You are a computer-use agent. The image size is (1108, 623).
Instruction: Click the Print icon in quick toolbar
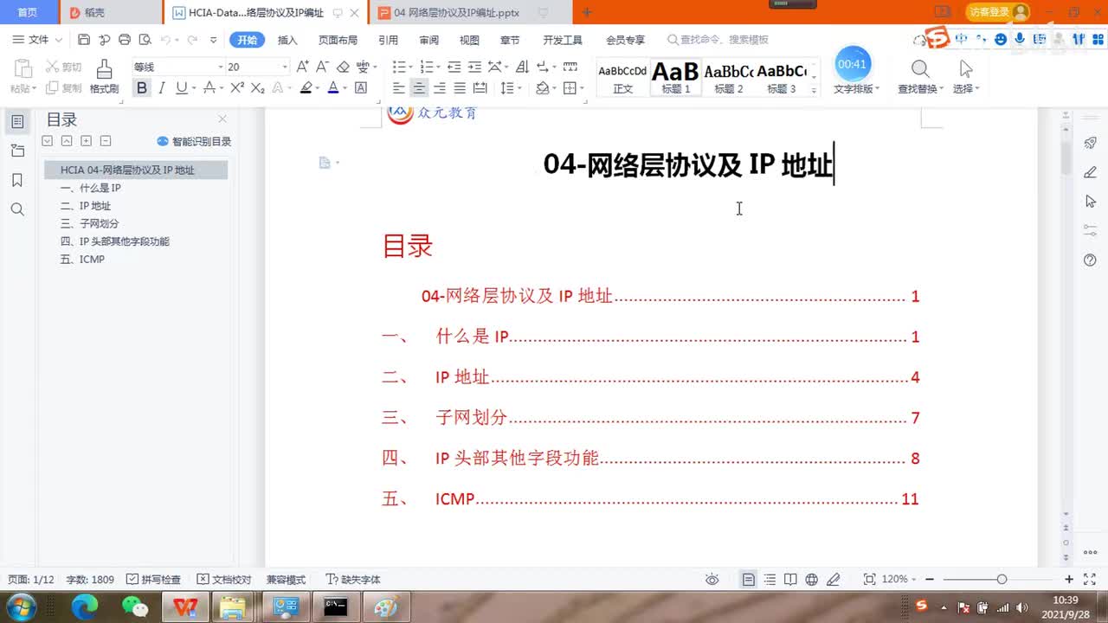[125, 40]
